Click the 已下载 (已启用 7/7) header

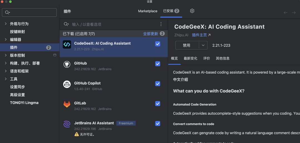point(79,34)
